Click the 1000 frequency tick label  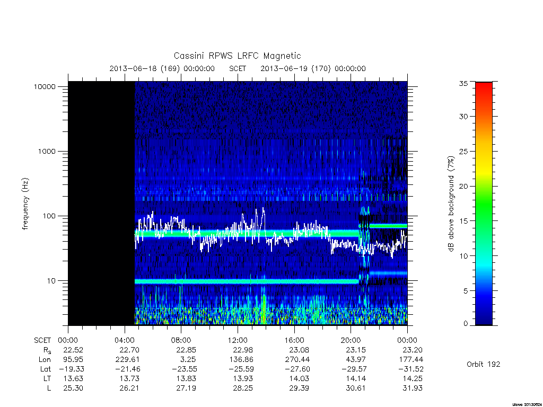(47, 151)
